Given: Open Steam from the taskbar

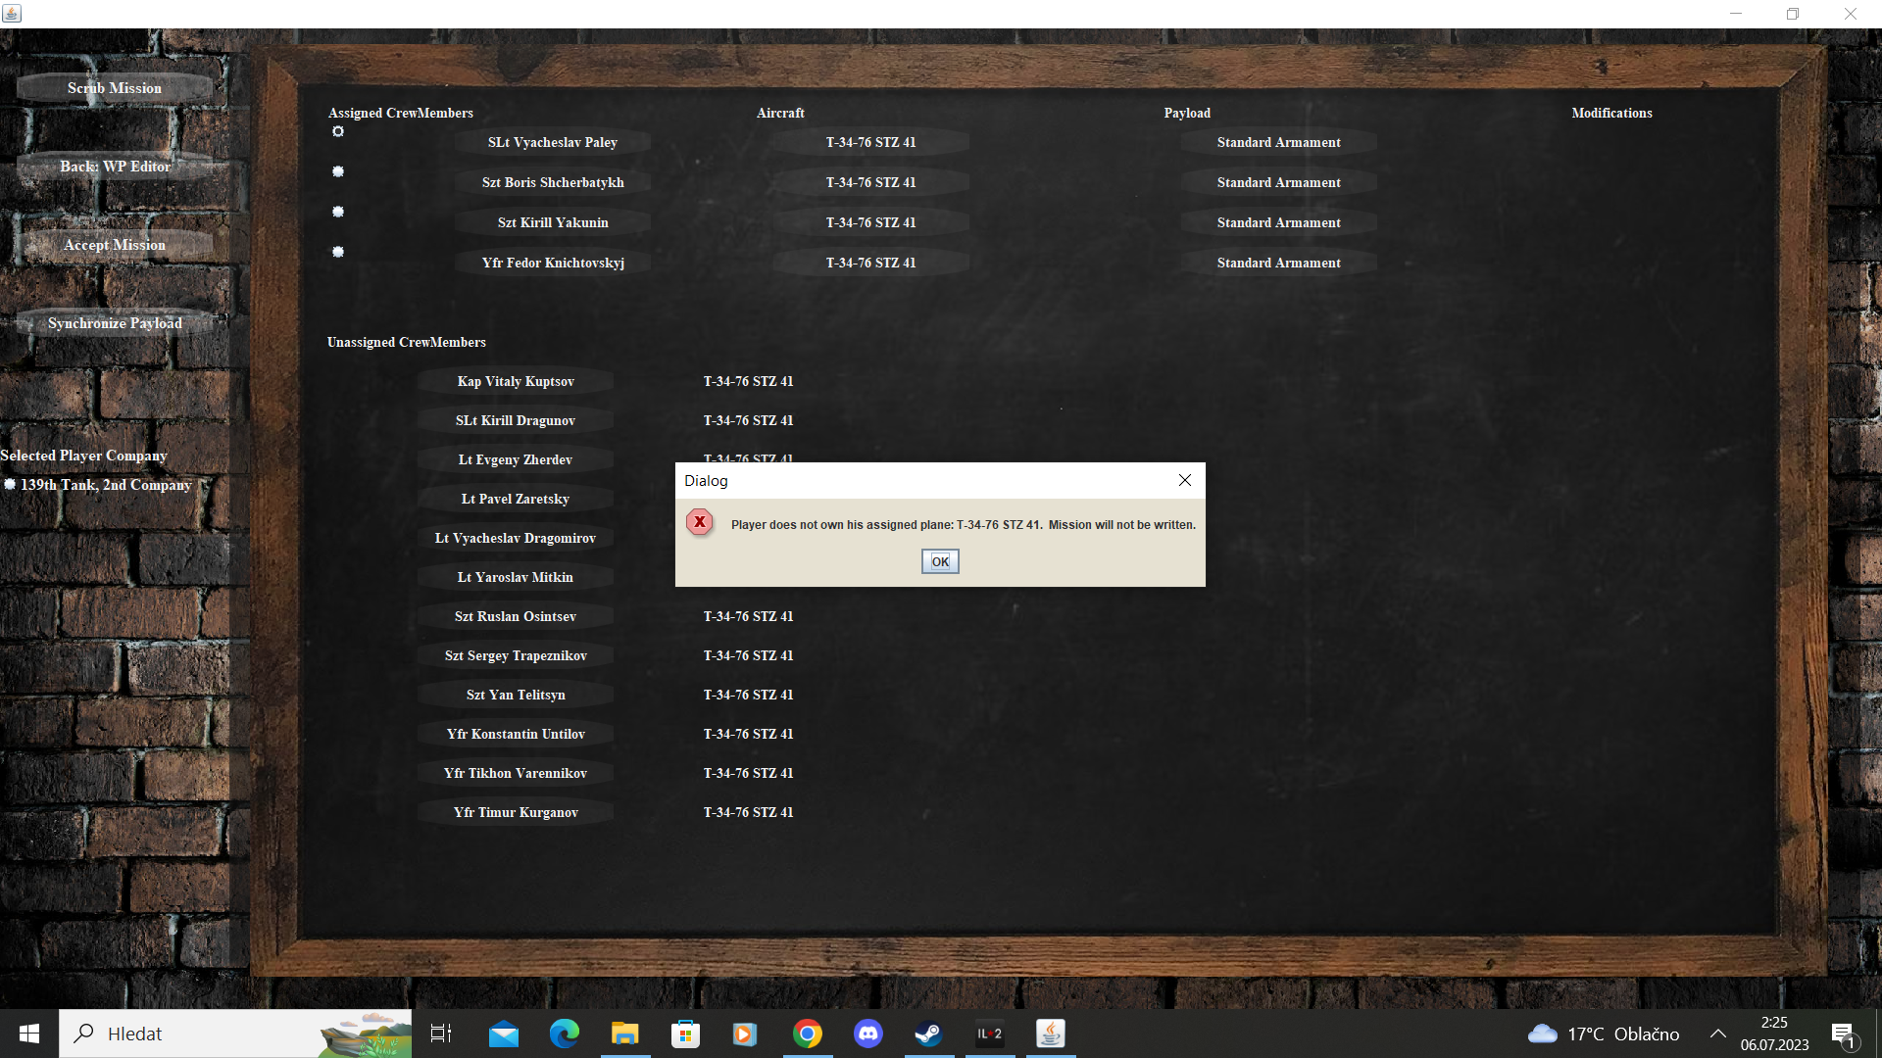Looking at the screenshot, I should (928, 1034).
